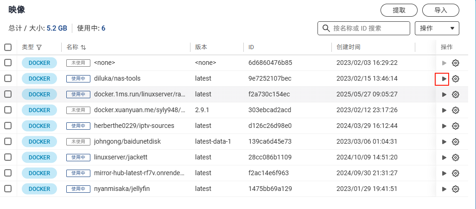
Task: Open gear menu of the <none> image
Action: [x=455, y=63]
